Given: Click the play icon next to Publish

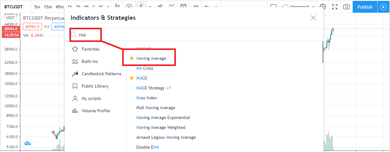Looking at the screenshot, I should click(x=384, y=7).
